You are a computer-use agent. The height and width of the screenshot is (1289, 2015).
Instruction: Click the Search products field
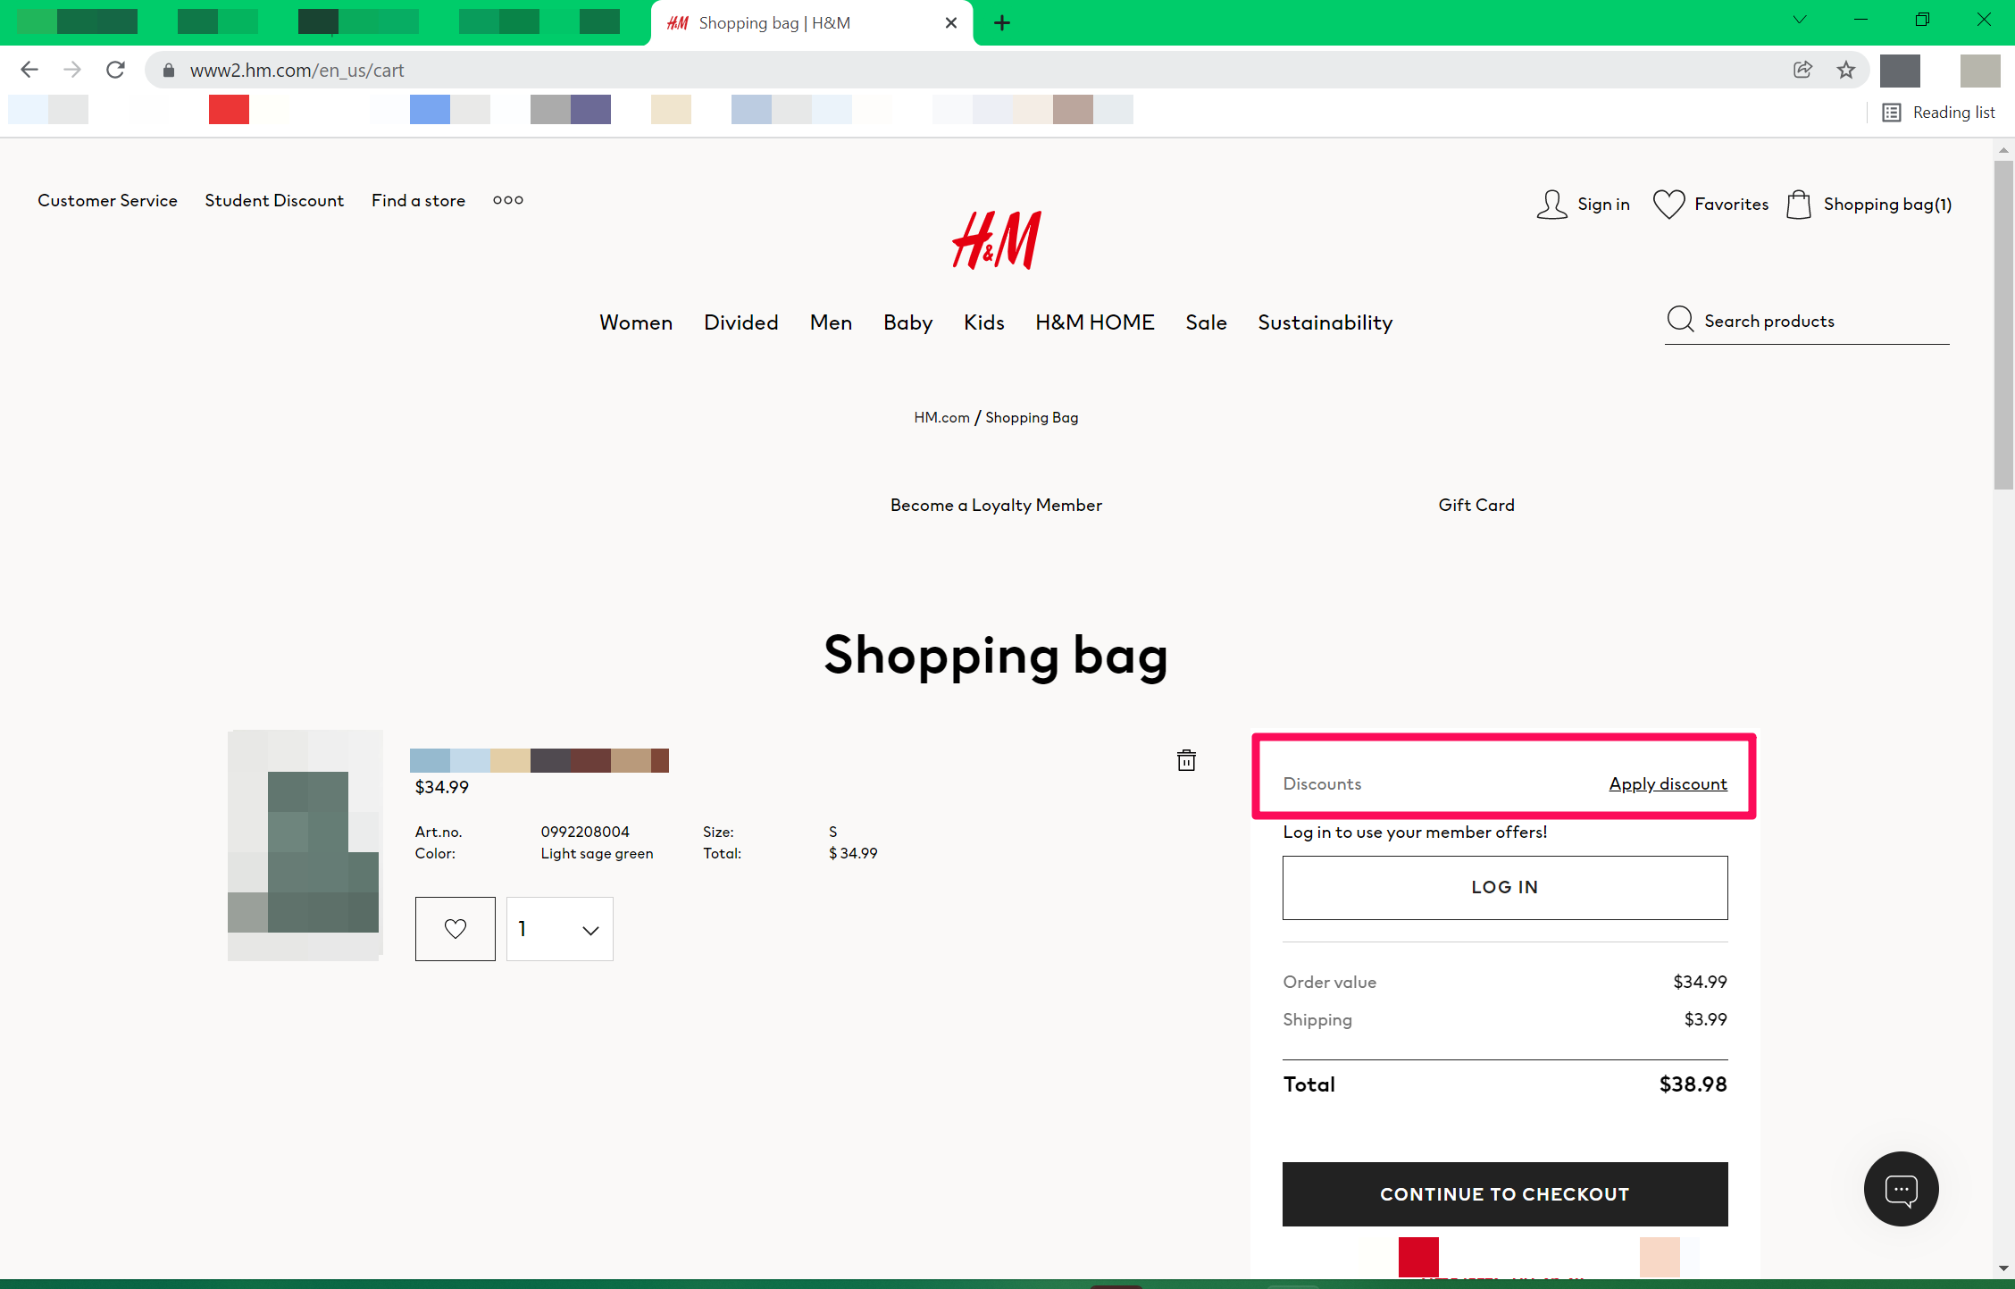[x=1807, y=321]
